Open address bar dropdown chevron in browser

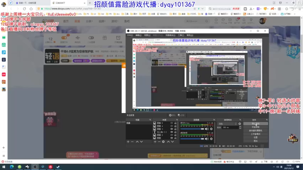(x=202, y=9)
